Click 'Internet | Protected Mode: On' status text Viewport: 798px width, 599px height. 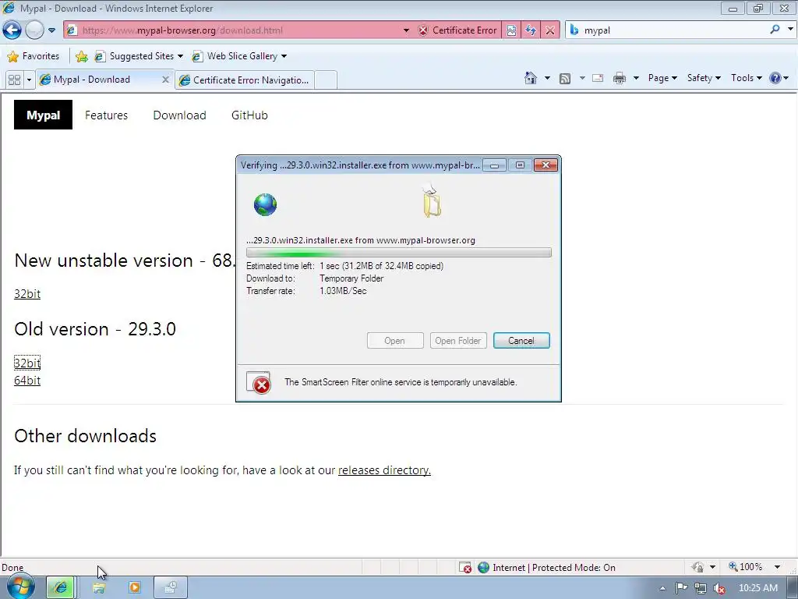coord(554,568)
